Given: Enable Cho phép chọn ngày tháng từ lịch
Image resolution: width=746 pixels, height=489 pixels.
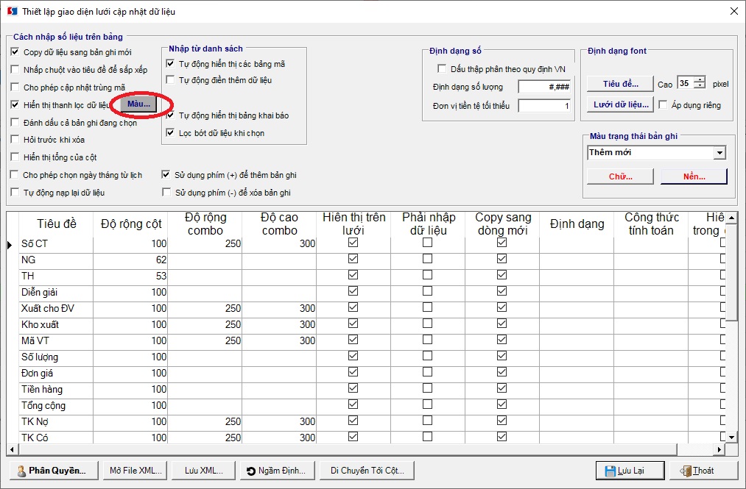Looking at the screenshot, I should [x=15, y=174].
